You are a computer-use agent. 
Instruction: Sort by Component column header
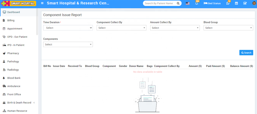click(x=109, y=66)
